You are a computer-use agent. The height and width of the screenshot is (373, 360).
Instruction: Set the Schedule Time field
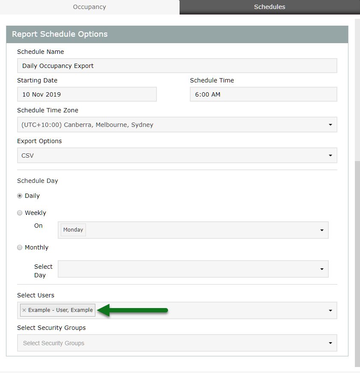click(263, 94)
